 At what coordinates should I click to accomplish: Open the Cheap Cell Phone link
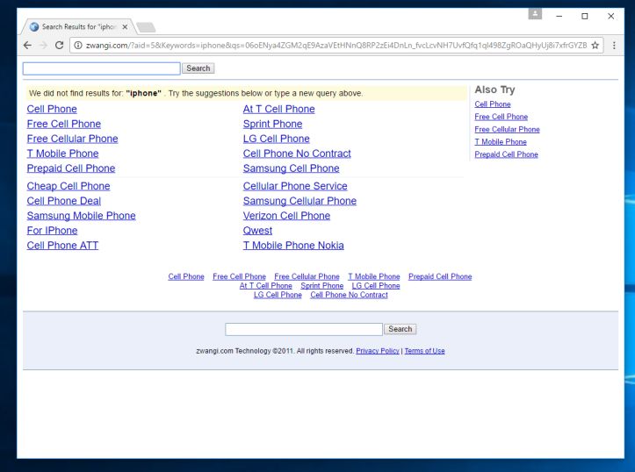click(x=69, y=186)
